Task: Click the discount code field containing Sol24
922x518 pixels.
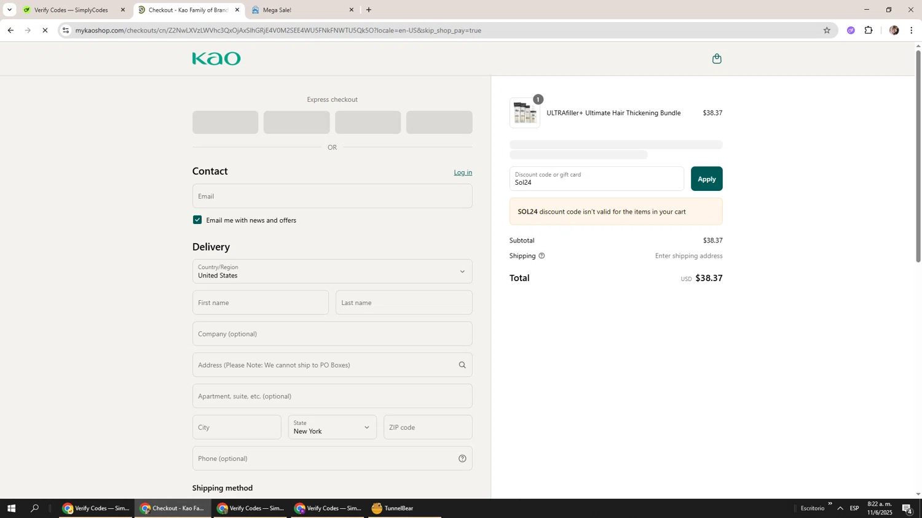Action: (596, 179)
